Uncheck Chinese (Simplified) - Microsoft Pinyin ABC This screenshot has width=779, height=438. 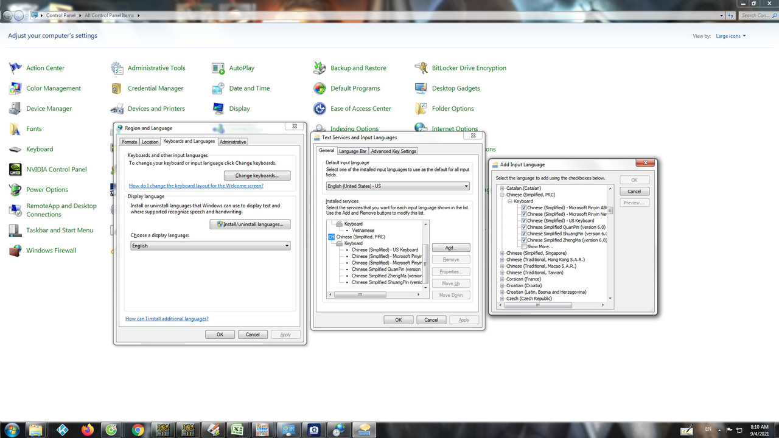coord(523,207)
